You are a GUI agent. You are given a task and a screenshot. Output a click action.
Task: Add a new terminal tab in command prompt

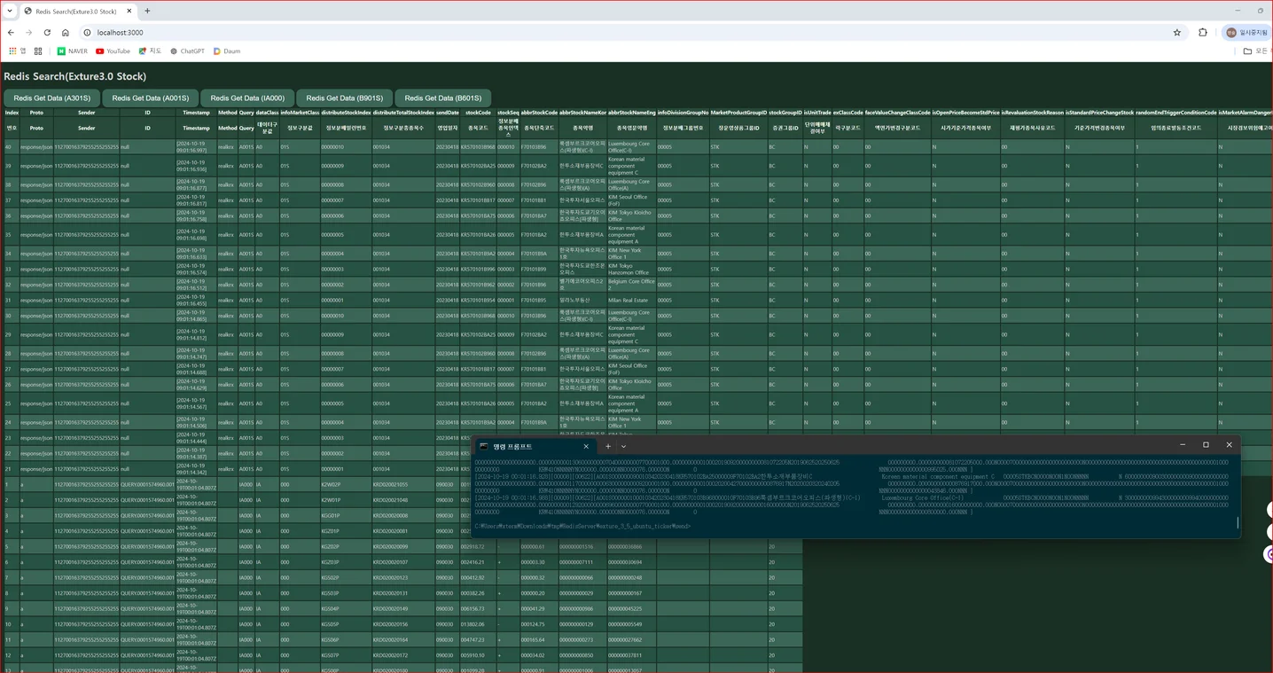click(x=608, y=446)
